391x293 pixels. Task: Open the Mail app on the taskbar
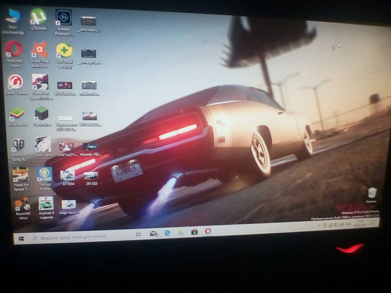tap(154, 234)
